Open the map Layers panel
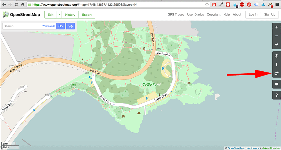This screenshot has height=150, width=281. (x=277, y=56)
